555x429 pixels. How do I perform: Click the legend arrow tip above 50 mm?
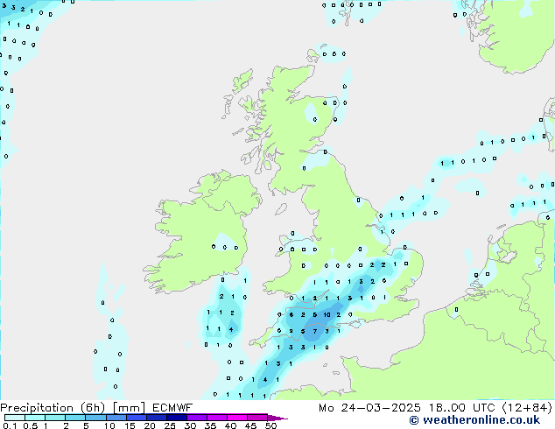click(277, 418)
